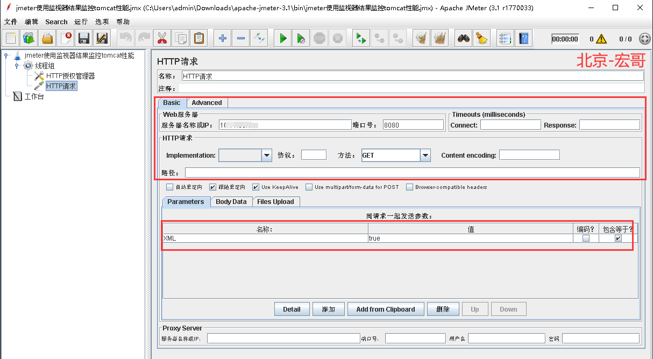
Task: Open the Function helper dialog icon
Action: coord(506,38)
